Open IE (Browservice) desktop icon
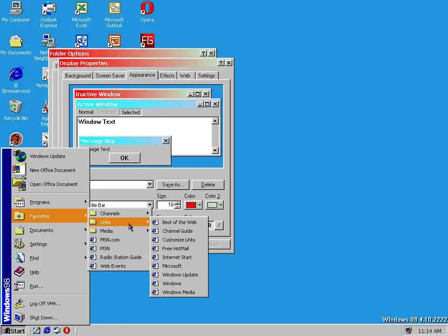This screenshot has width=448, height=336. tap(16, 80)
